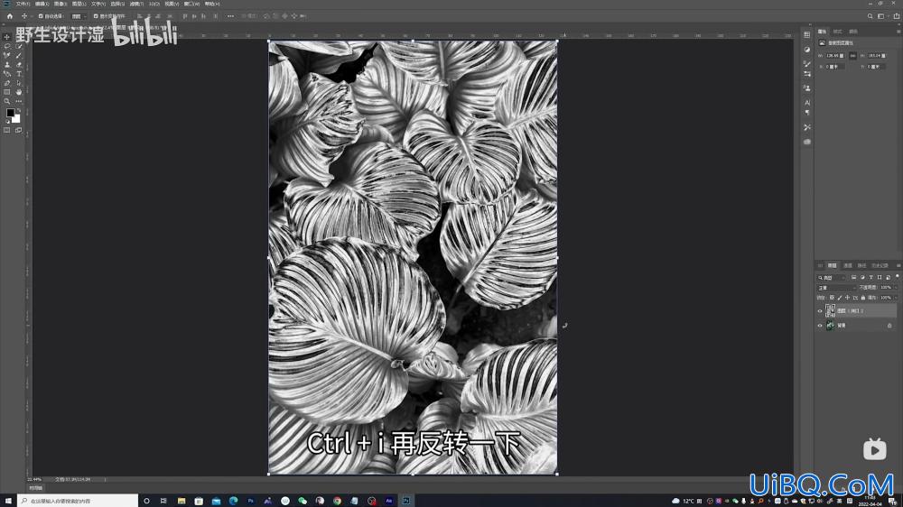Viewport: 903px width, 507px height.
Task: Open the File menu
Action: tap(23, 4)
